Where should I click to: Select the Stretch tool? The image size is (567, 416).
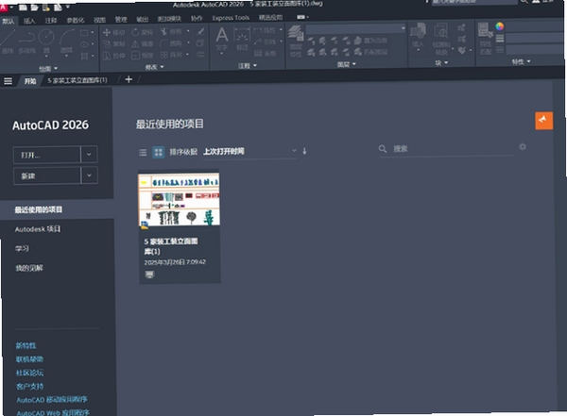pyautogui.click(x=114, y=56)
